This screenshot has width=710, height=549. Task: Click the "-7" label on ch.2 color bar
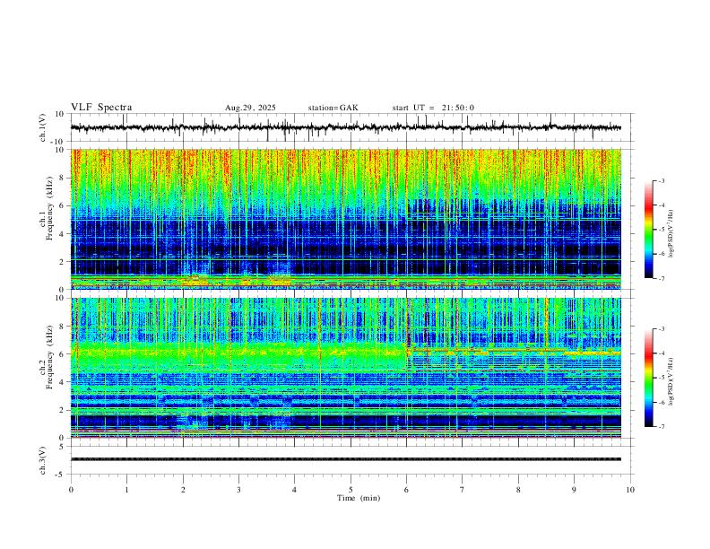point(662,427)
